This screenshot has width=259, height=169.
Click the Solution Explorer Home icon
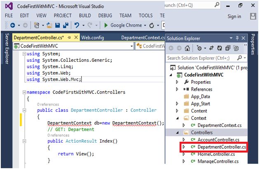point(188,48)
